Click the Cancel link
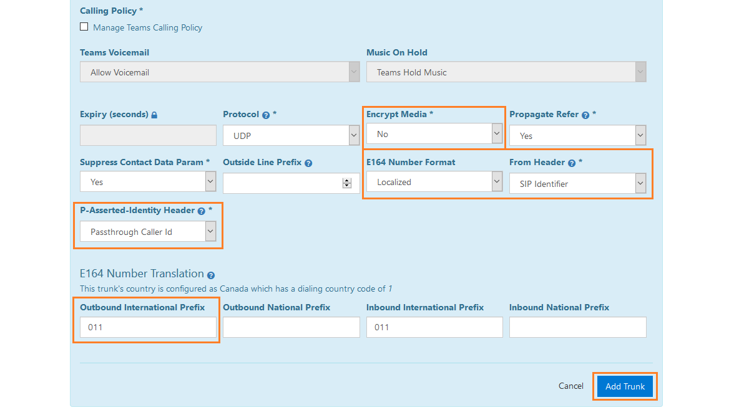 click(570, 386)
